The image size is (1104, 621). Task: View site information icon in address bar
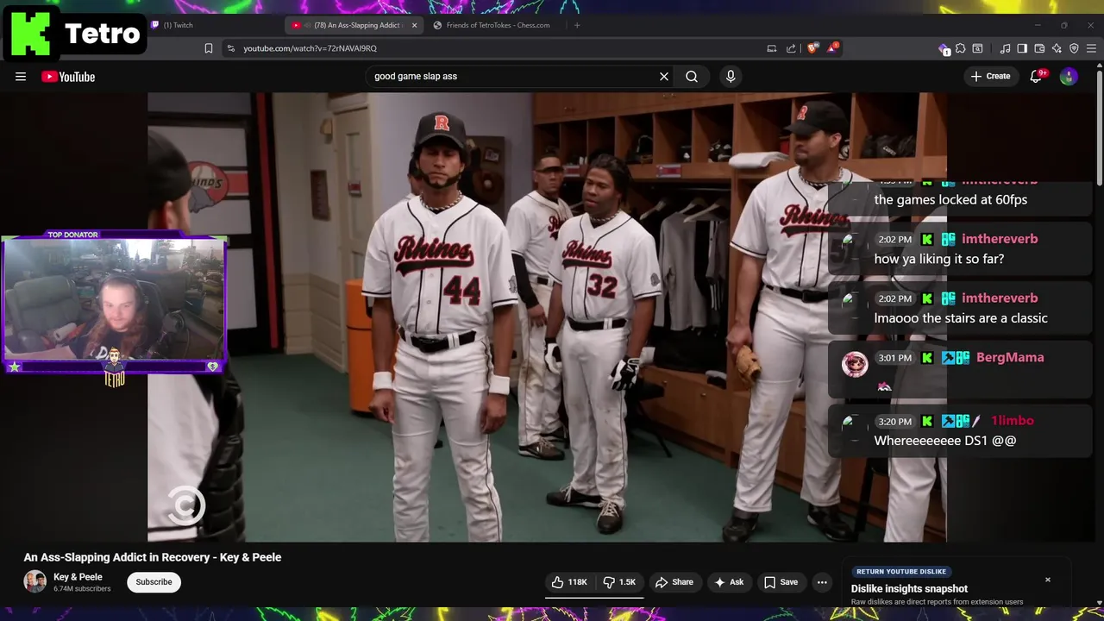(x=230, y=48)
